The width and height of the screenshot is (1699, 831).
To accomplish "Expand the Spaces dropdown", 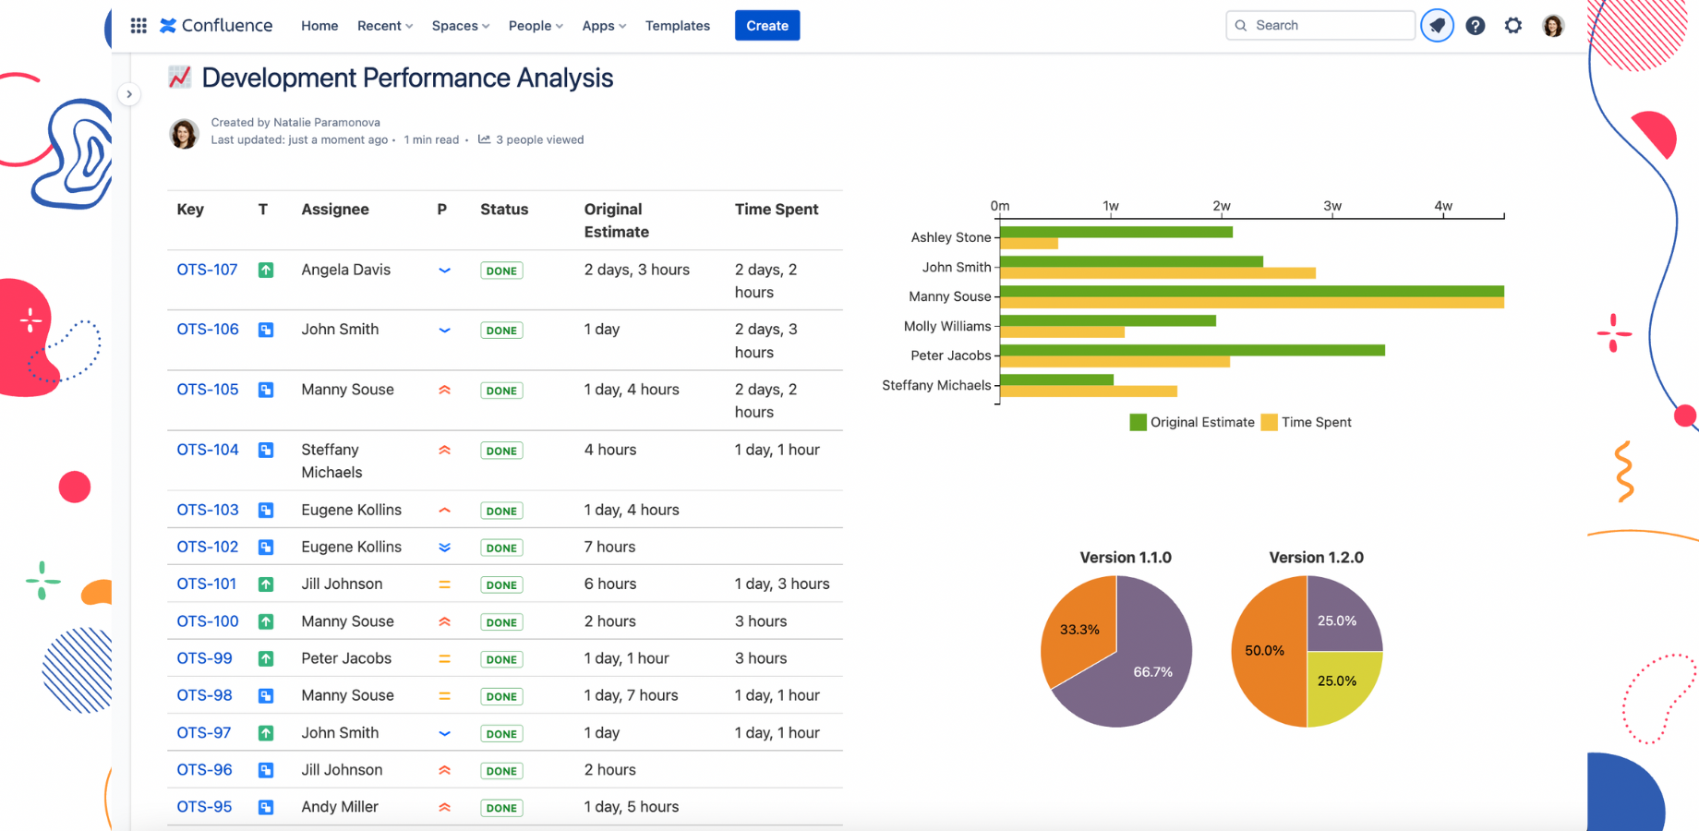I will click(460, 26).
